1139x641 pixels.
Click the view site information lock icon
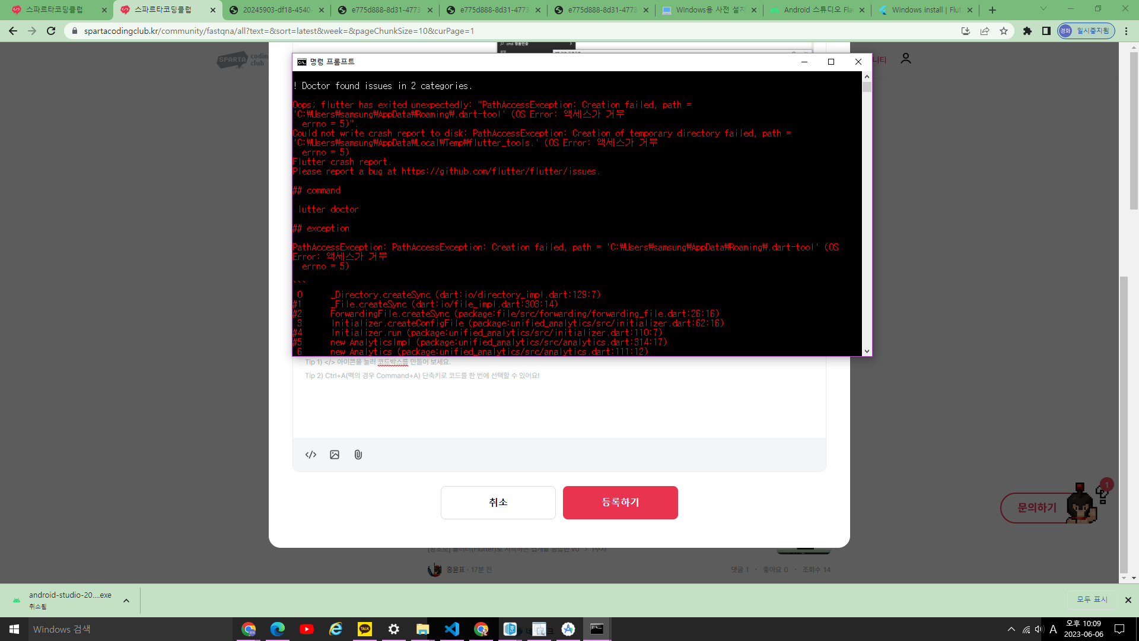[x=75, y=31]
